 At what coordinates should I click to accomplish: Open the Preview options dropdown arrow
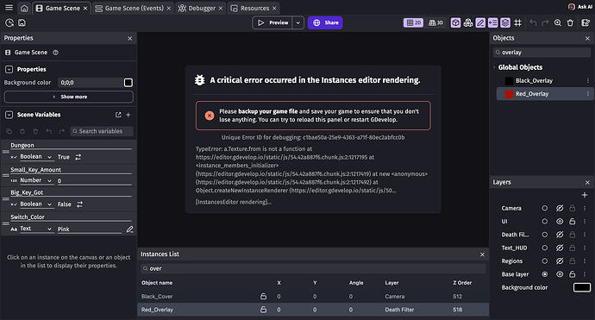[297, 22]
